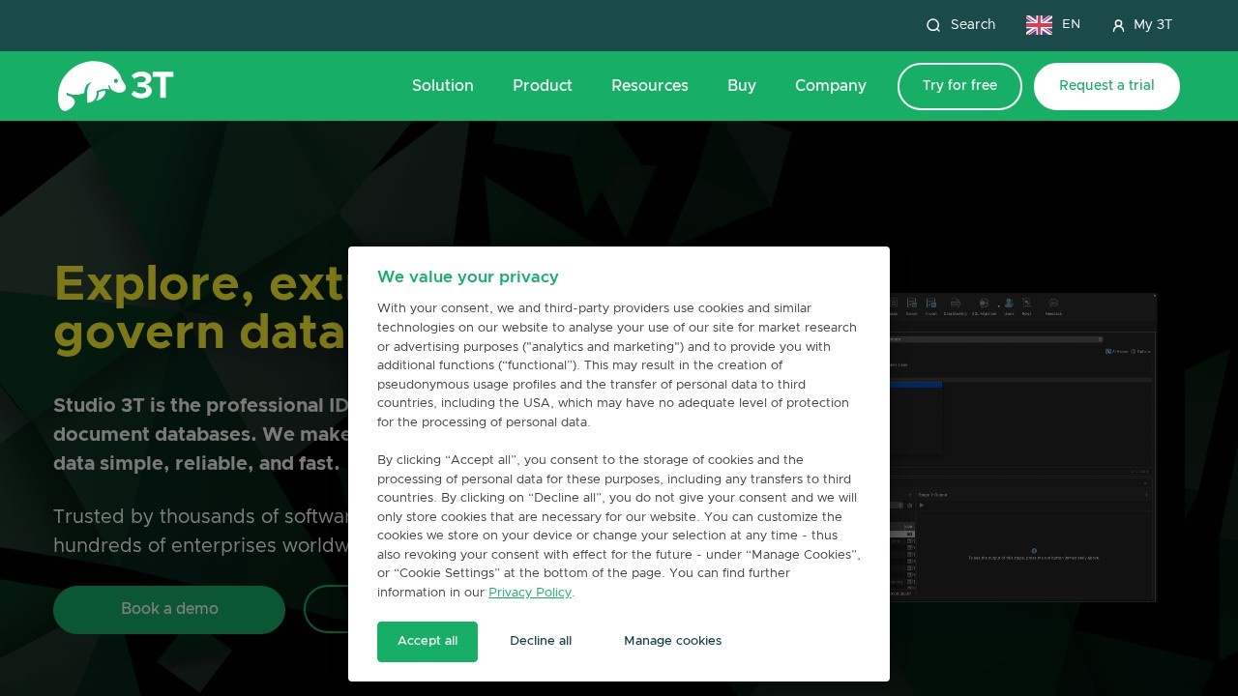Open Manage cookies settings
Image resolution: width=1238 pixels, height=696 pixels.
click(x=672, y=642)
